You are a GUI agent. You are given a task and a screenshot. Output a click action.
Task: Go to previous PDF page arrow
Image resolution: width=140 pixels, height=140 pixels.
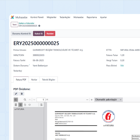pos(30,100)
